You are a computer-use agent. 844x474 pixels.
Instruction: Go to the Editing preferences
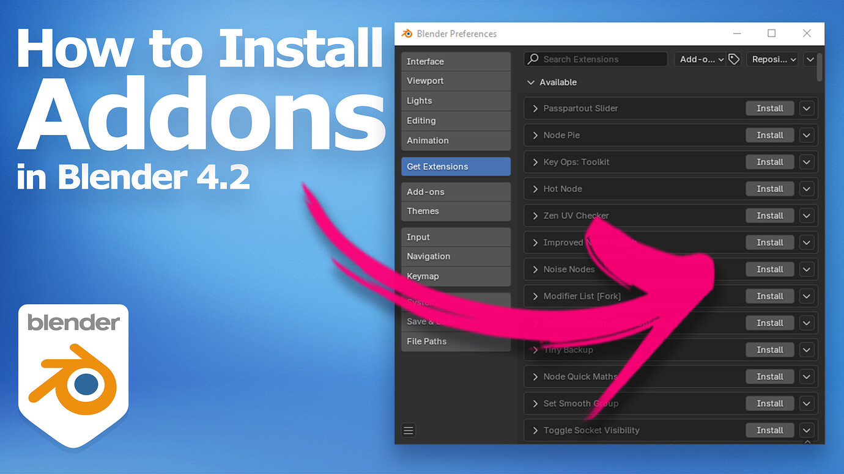tap(456, 121)
